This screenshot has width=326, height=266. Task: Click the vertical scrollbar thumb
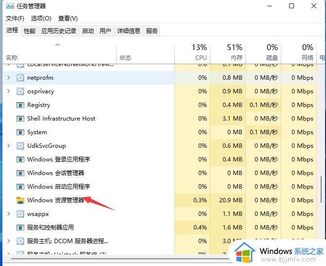[321, 189]
